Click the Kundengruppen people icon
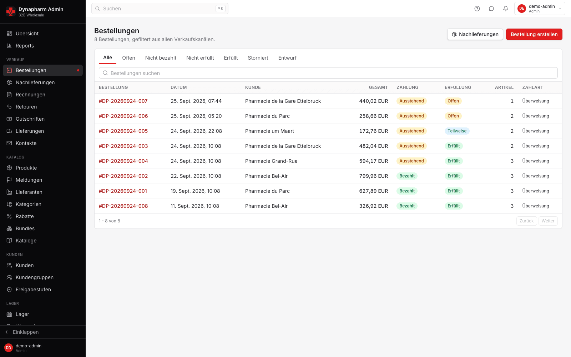The height and width of the screenshot is (357, 571). pos(9,277)
